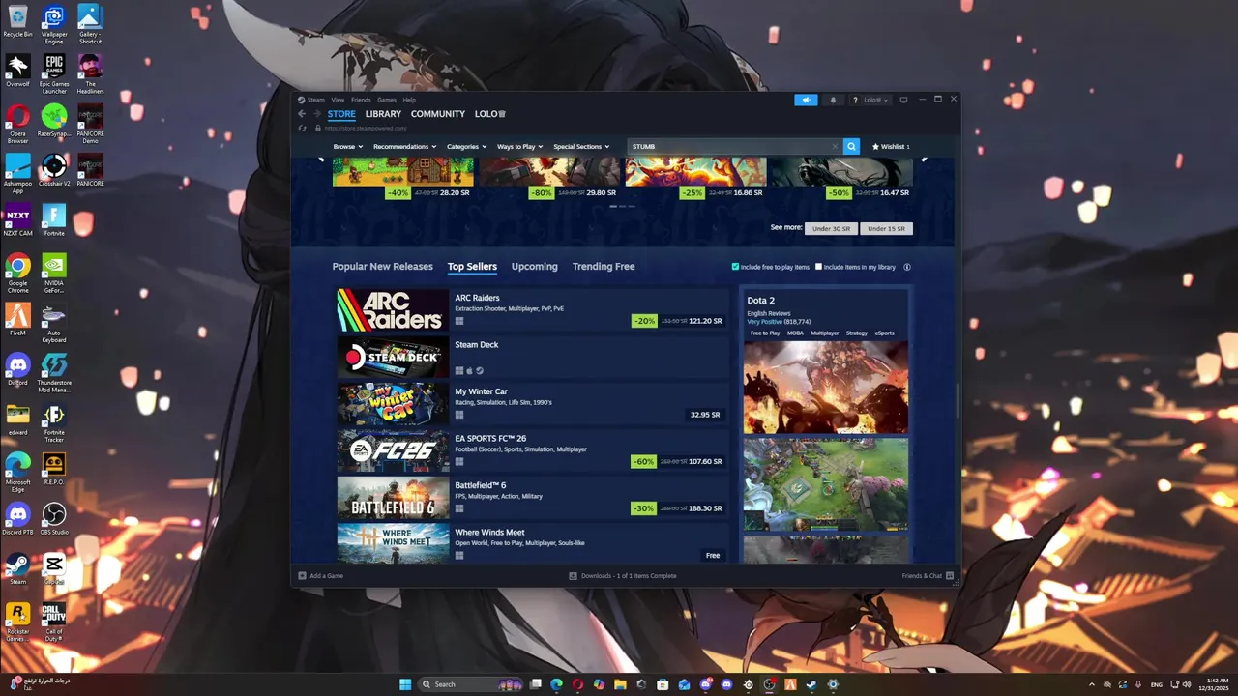Open Steam from the taskbar
This screenshot has width=1238, height=696.
click(811, 684)
